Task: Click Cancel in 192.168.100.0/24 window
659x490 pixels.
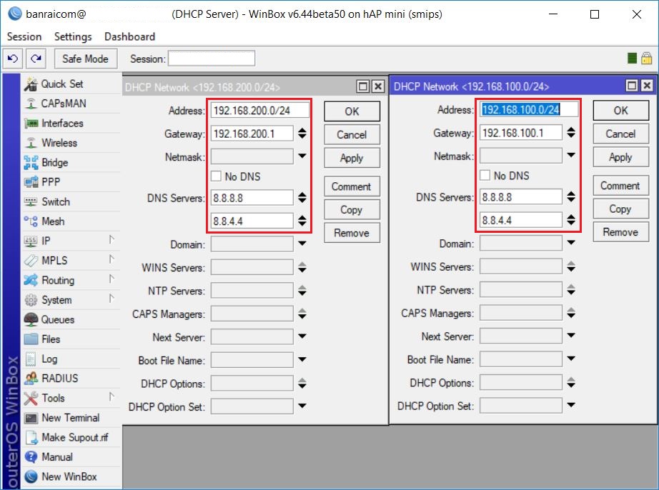Action: point(621,134)
